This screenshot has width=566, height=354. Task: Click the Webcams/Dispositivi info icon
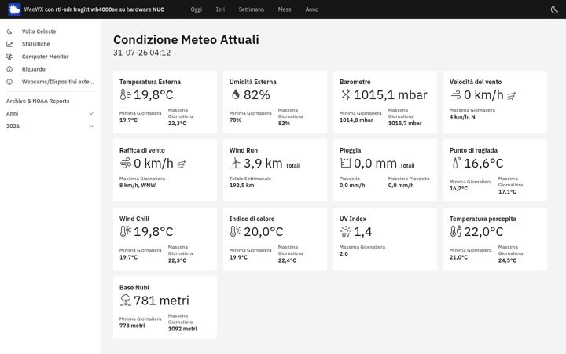(x=9, y=82)
